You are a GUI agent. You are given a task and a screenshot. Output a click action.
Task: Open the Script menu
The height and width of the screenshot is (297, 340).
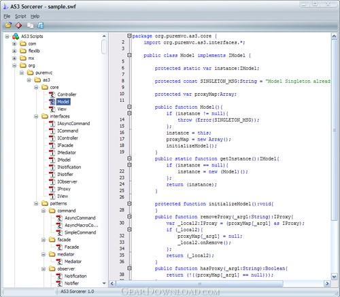(x=20, y=16)
